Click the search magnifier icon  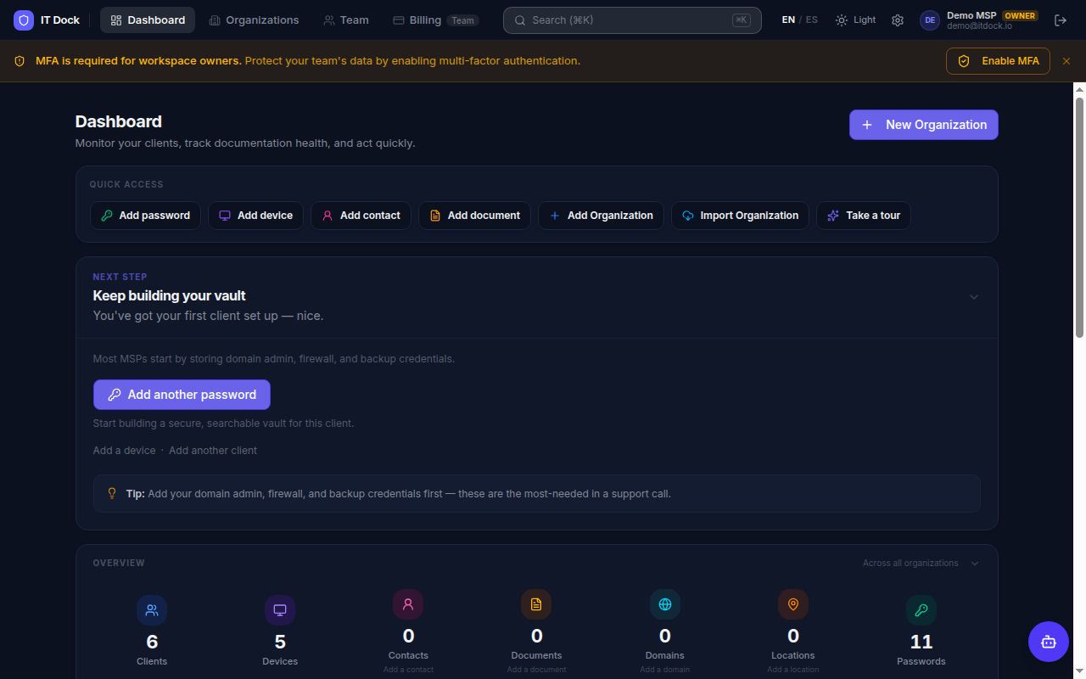point(520,20)
